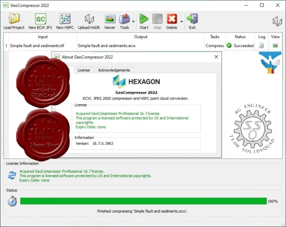286x227 pixels.
Task: Click the About dialog GC title icon
Action: click(57, 57)
